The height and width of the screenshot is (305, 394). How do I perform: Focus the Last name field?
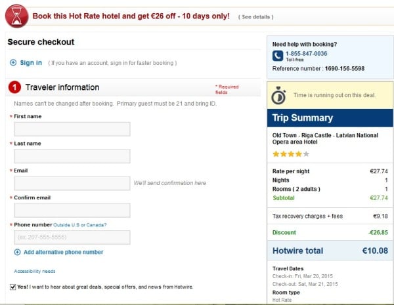pyautogui.click(x=72, y=156)
